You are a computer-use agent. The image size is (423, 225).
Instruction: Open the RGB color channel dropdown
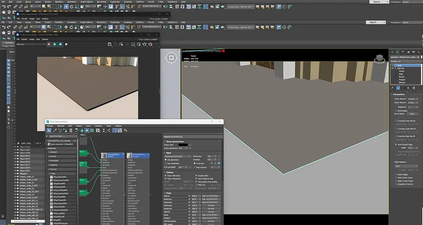click(31, 44)
